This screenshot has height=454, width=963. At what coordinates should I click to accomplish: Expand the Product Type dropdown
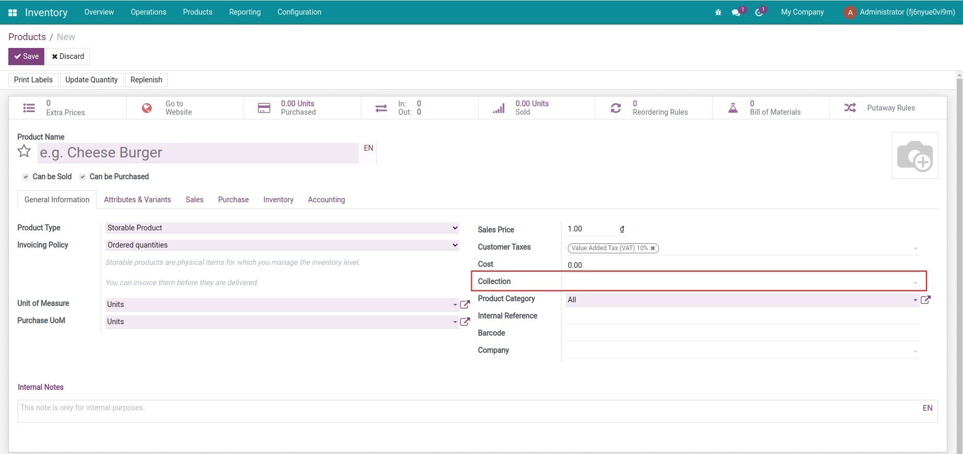[282, 228]
